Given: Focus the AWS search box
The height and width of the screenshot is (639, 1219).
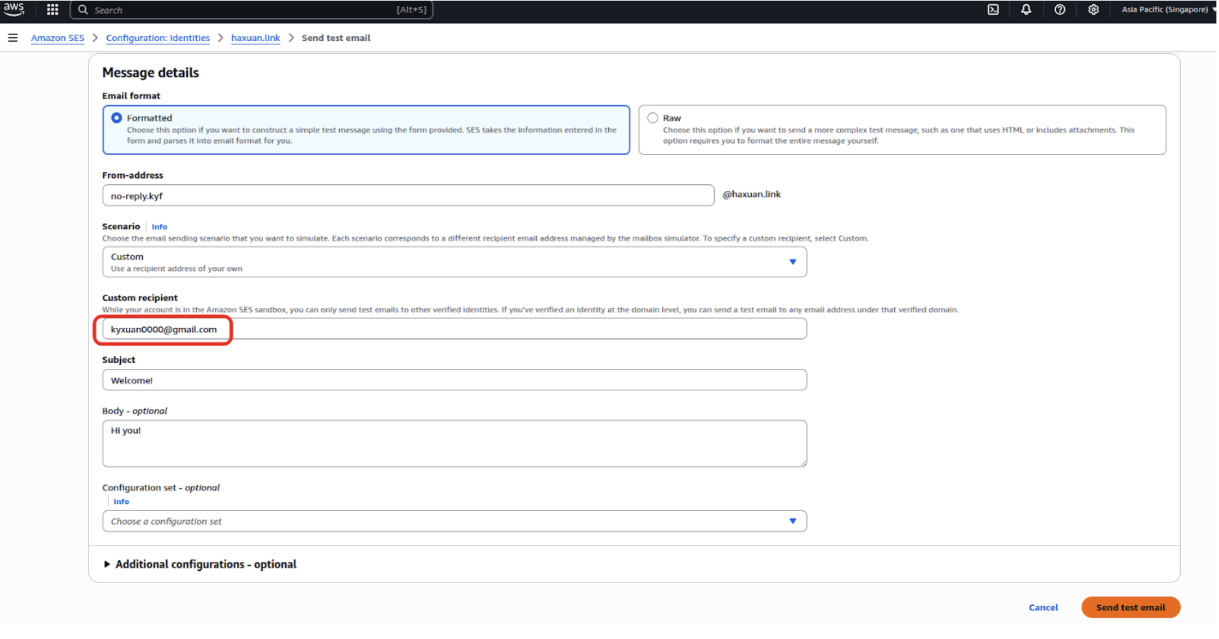Looking at the screenshot, I should [x=251, y=10].
